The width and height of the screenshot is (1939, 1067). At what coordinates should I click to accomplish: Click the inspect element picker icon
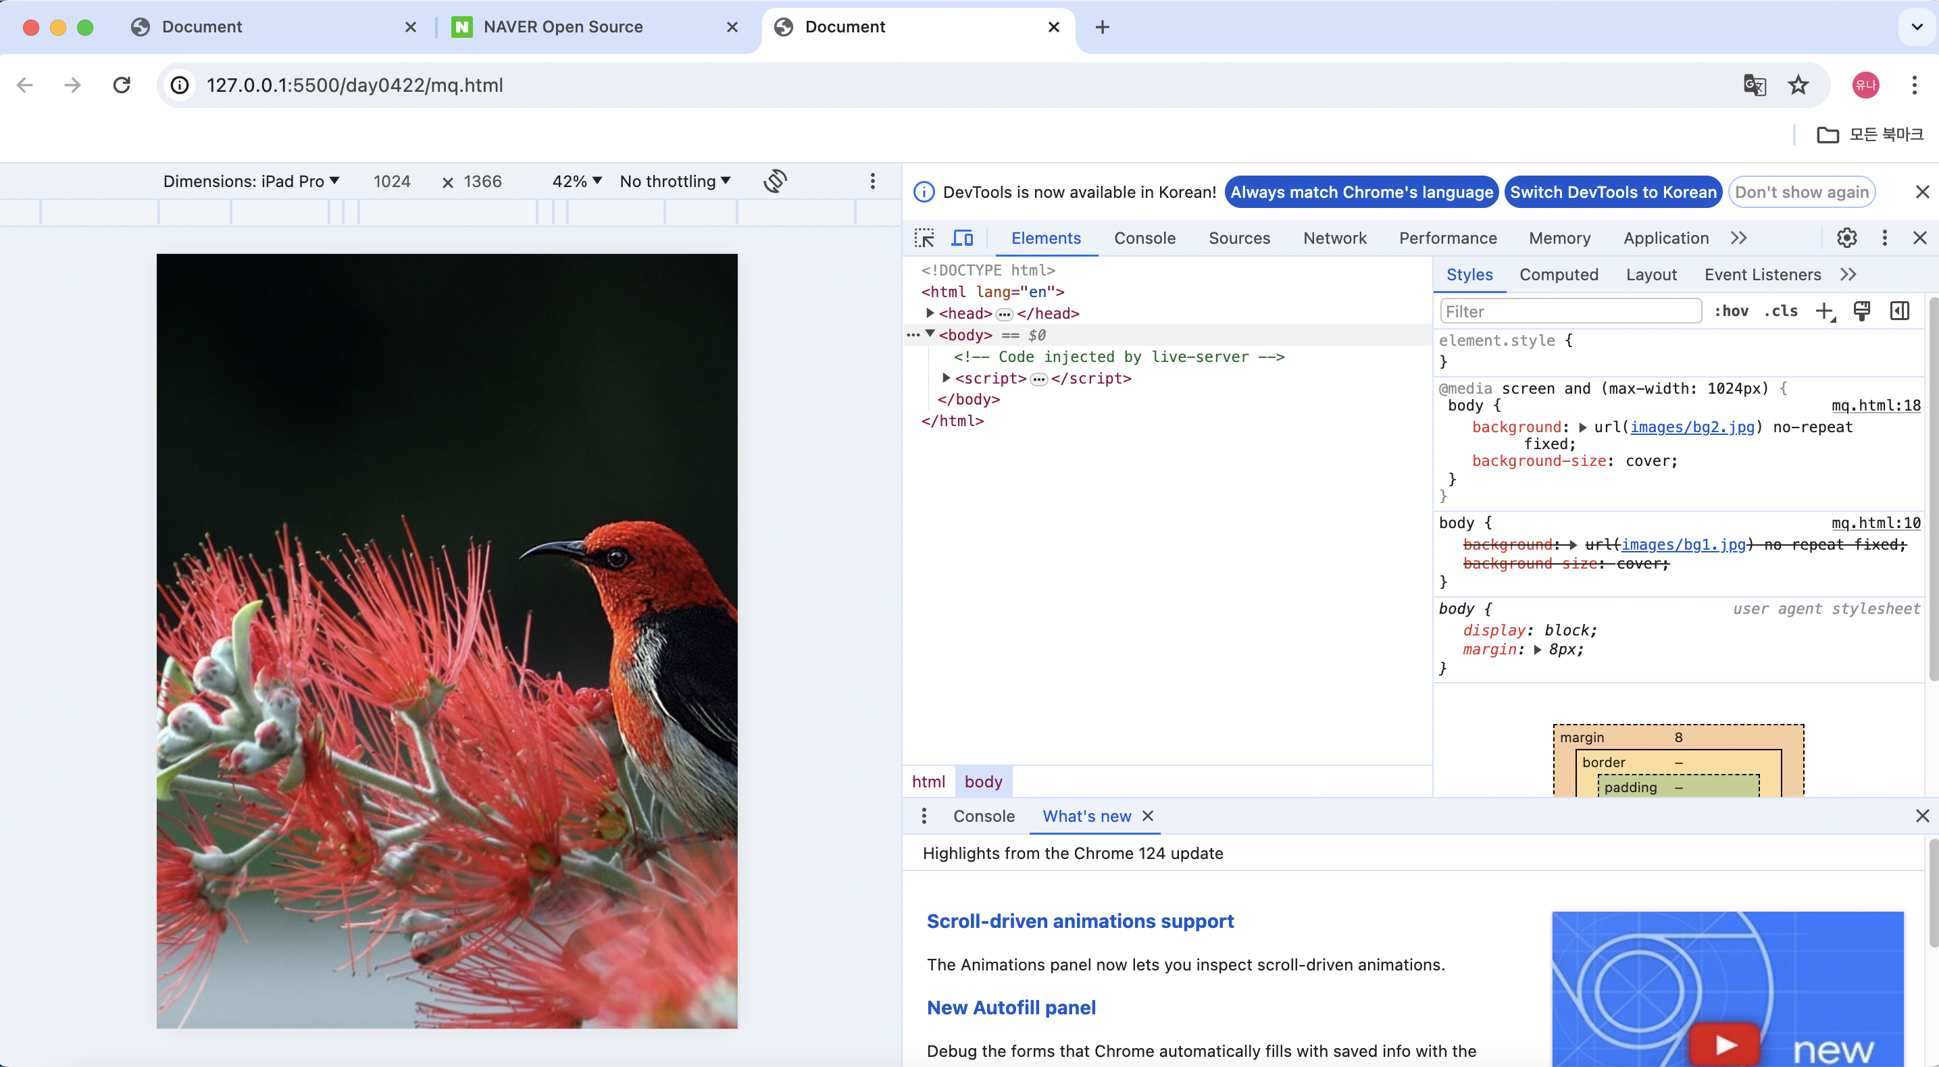[x=924, y=238]
